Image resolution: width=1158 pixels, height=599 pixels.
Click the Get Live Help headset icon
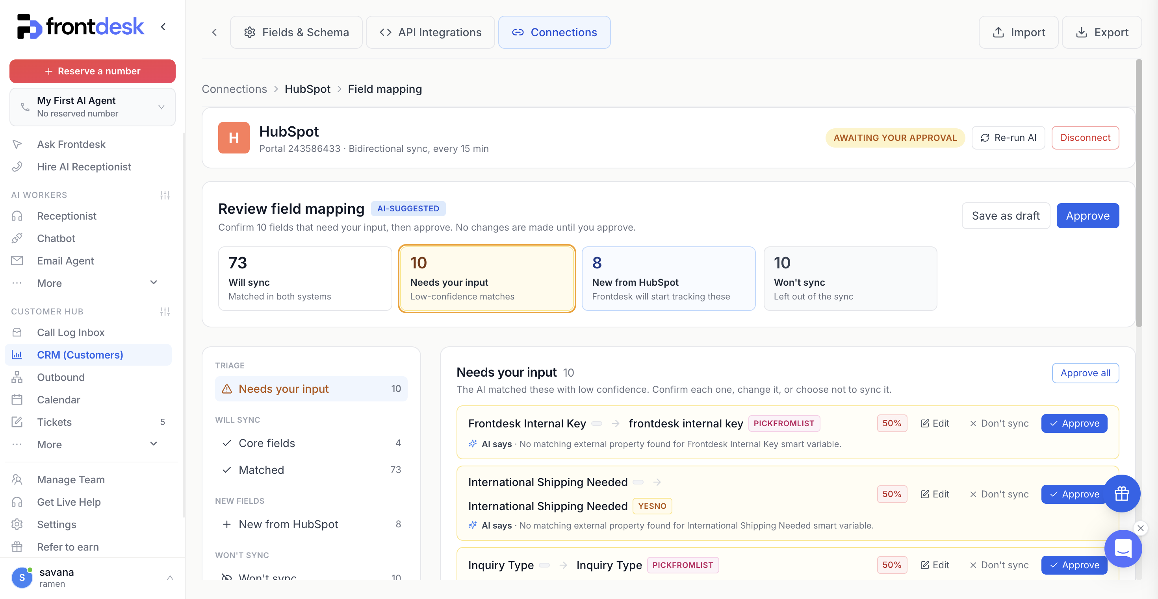click(17, 502)
